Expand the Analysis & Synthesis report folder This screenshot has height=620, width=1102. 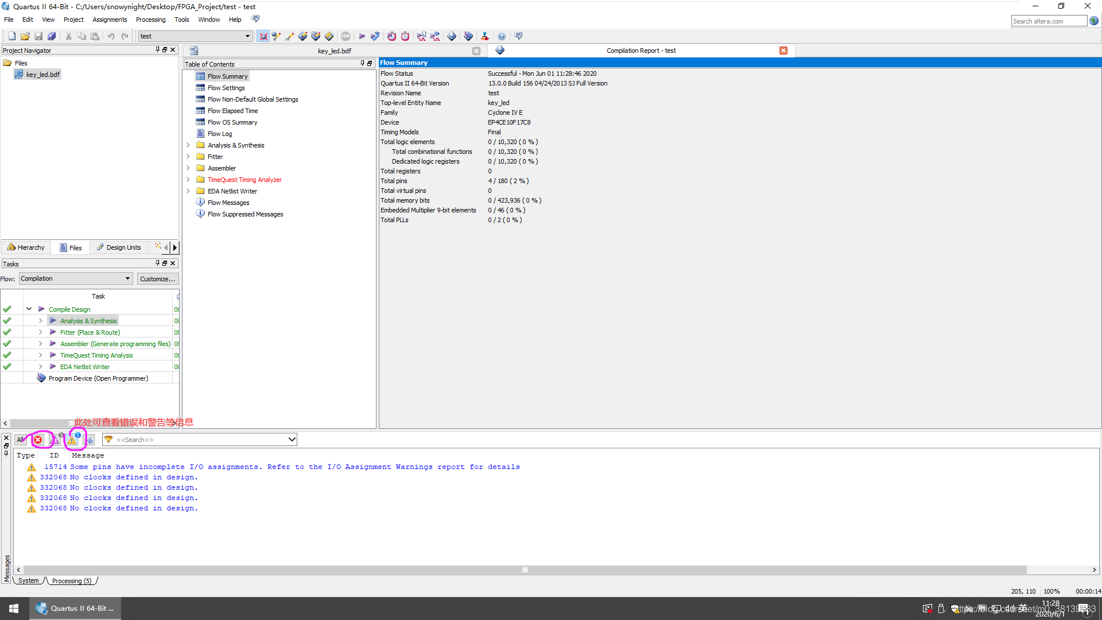click(x=188, y=145)
